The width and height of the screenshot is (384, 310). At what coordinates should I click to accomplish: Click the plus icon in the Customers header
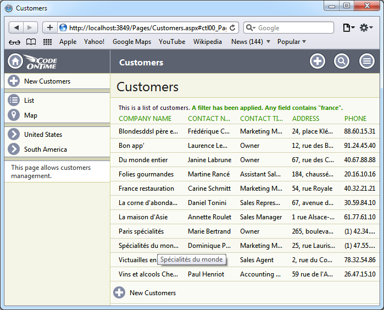coord(318,62)
